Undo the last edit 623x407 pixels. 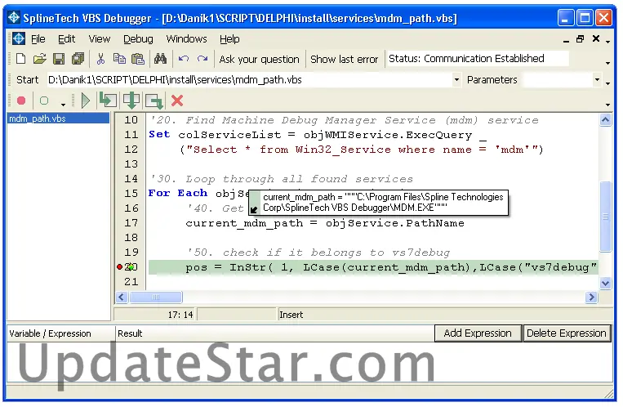tap(183, 59)
